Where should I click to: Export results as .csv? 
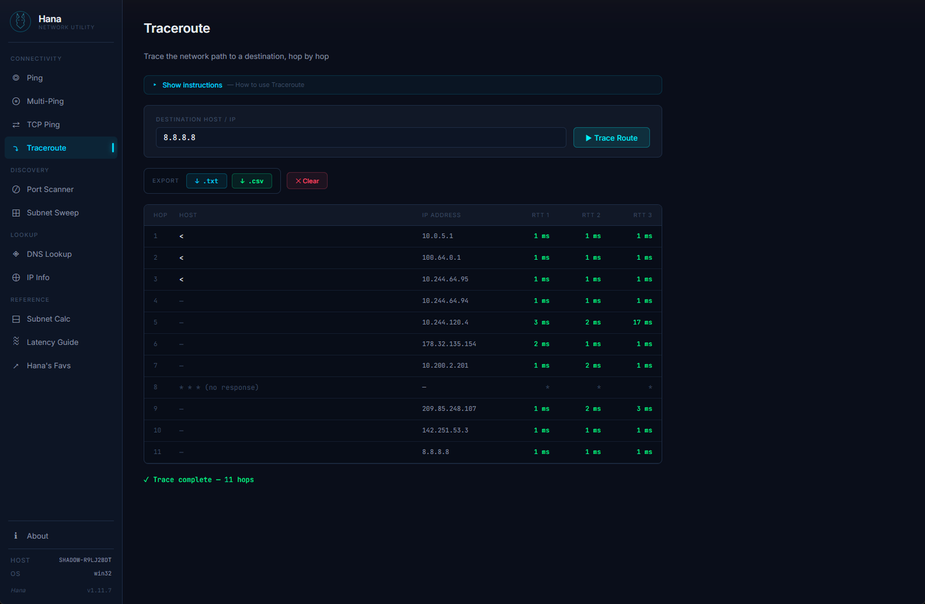pyautogui.click(x=252, y=181)
